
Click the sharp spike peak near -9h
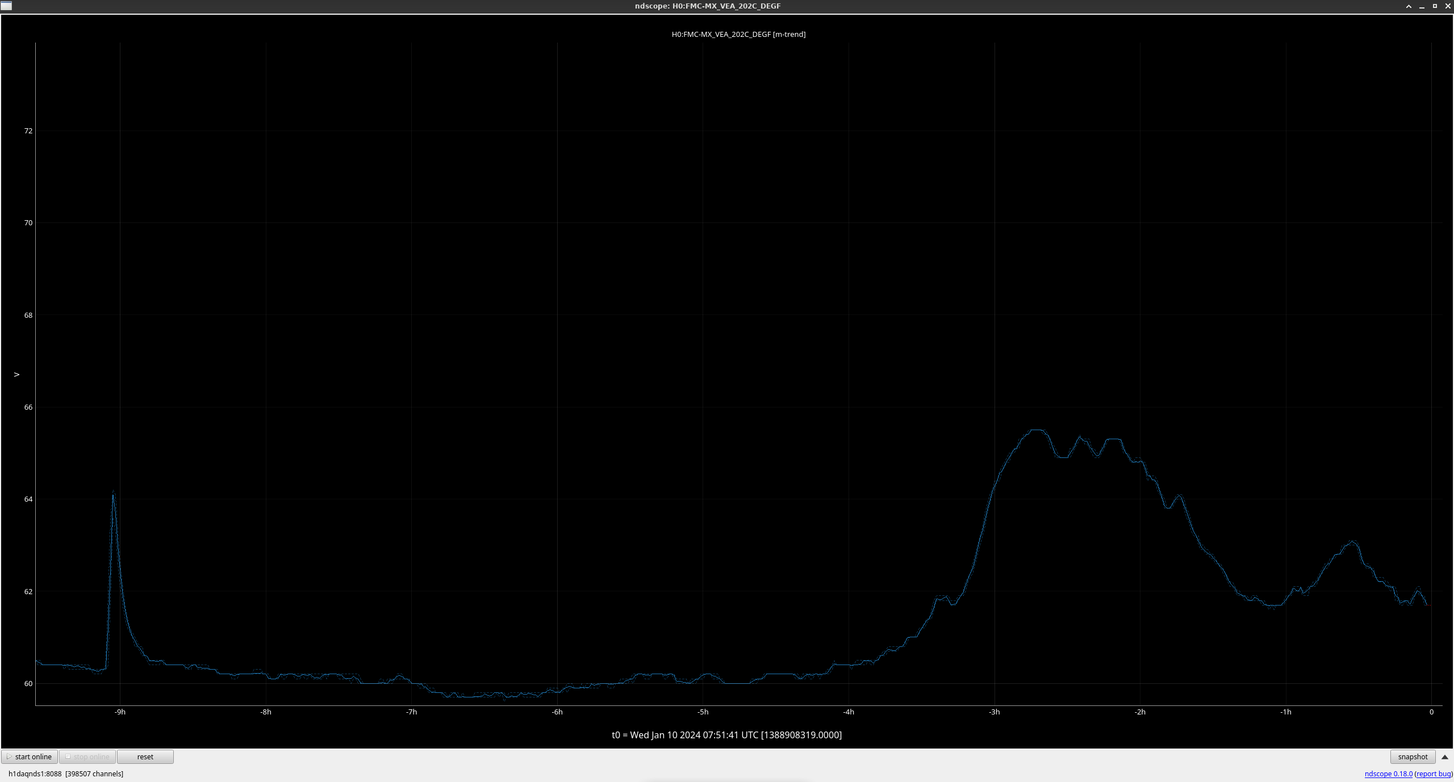point(113,494)
